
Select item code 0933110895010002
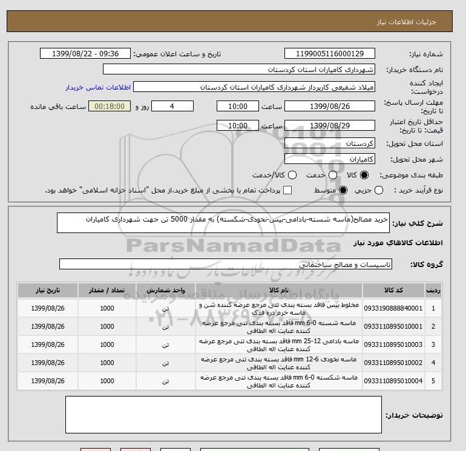point(393,363)
